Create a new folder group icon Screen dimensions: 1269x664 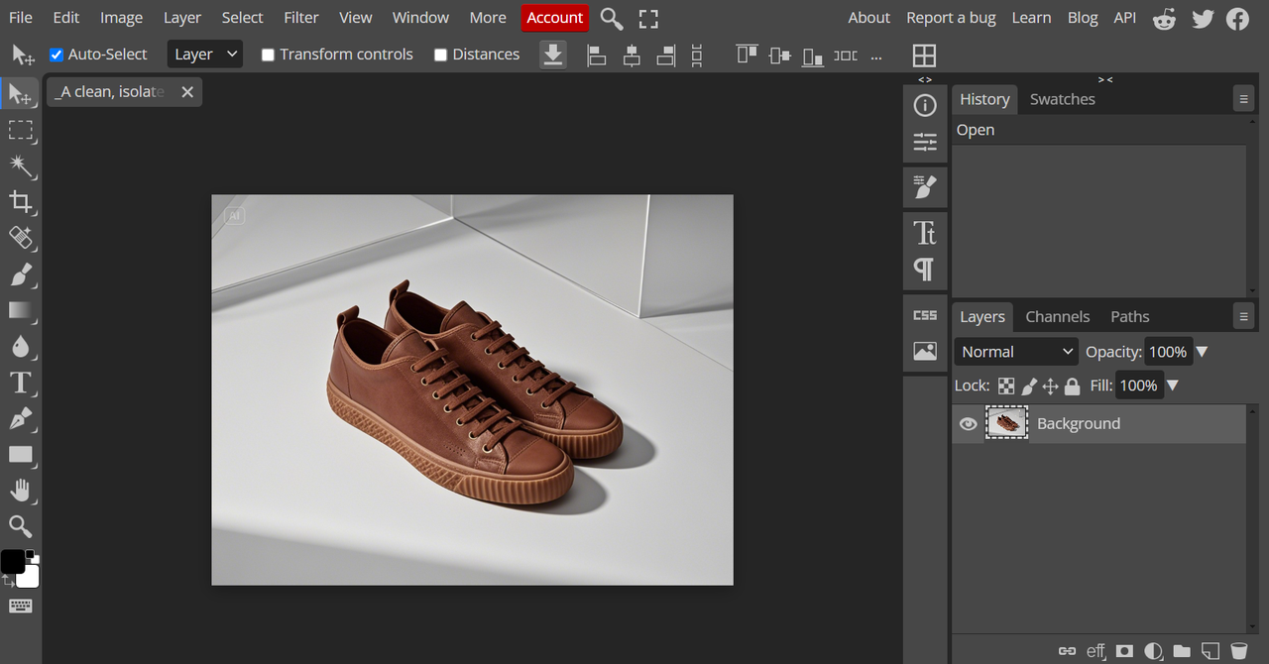pos(1182,651)
